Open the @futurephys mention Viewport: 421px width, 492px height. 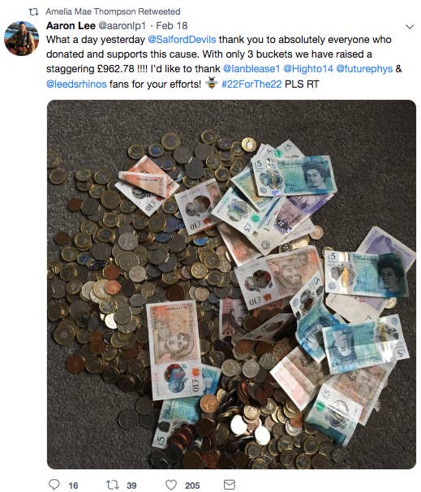[x=364, y=69]
